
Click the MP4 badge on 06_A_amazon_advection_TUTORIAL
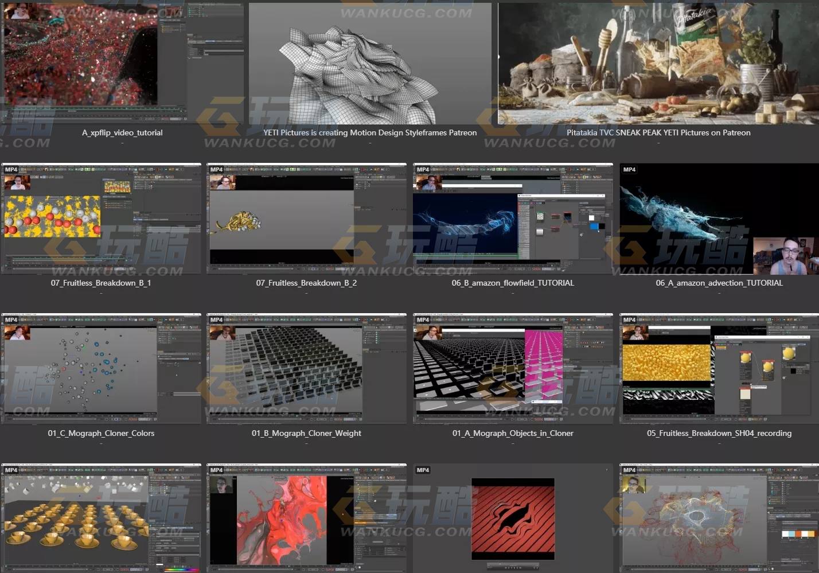click(629, 170)
